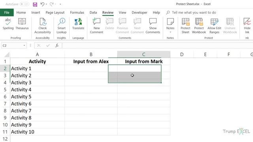Open the Page Layout tab
Viewport: 253px width, 142px height.
tap(55, 12)
